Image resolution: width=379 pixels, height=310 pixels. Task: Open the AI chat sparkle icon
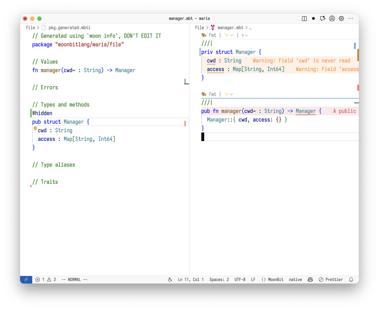[x=323, y=18]
